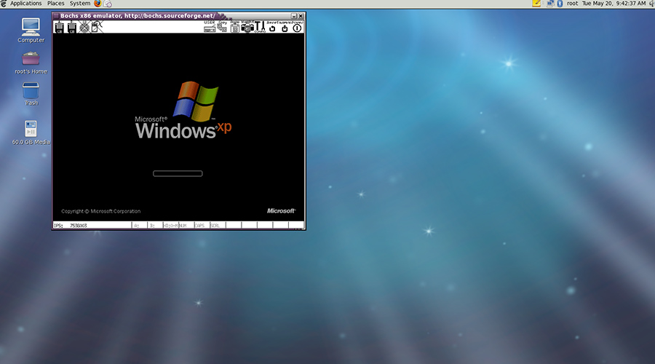Toggle floppy B drive in Bochs toolbar
This screenshot has height=364, width=655.
(72, 28)
